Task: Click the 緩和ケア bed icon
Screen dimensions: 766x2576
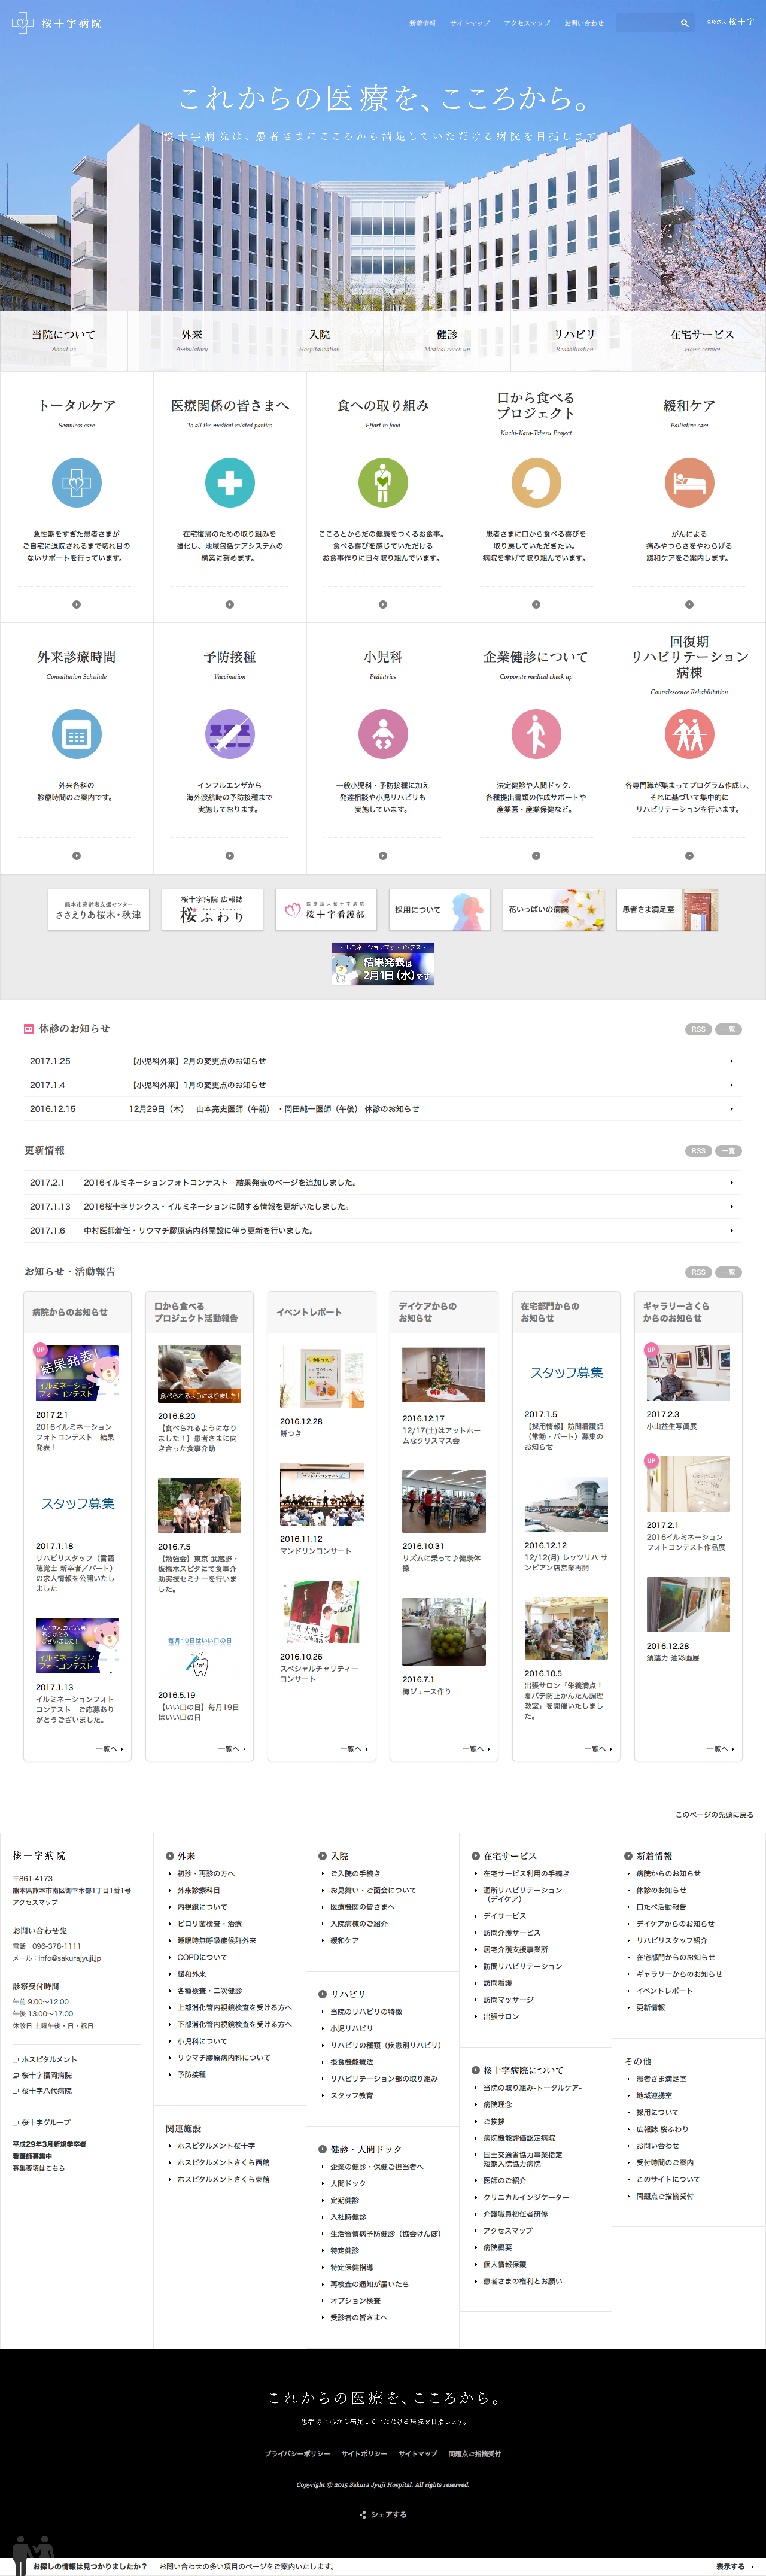Action: [689, 483]
